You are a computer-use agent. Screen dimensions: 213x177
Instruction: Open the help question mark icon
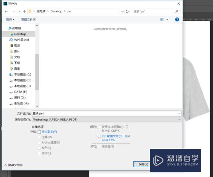coord(177,20)
